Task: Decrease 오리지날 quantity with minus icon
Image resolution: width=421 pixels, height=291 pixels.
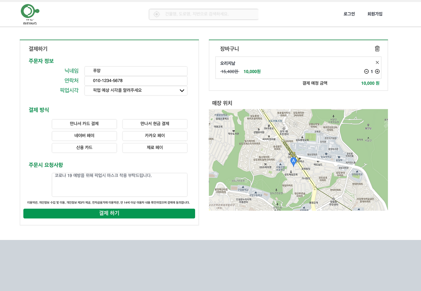Action: [366, 71]
